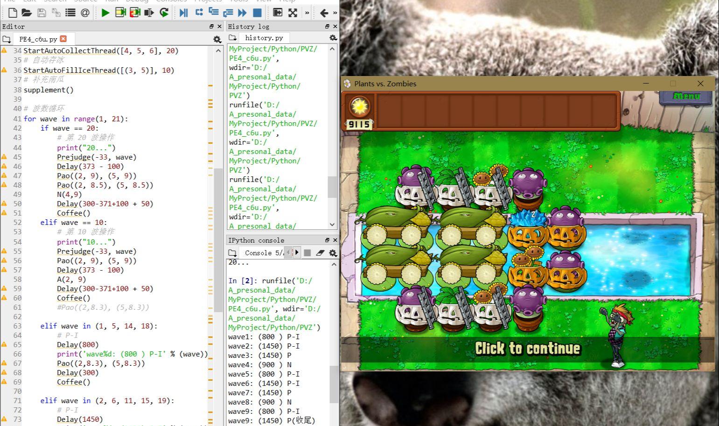This screenshot has width=719, height=426.
Task: Close the PE4_c6u.py tab
Action: point(63,39)
